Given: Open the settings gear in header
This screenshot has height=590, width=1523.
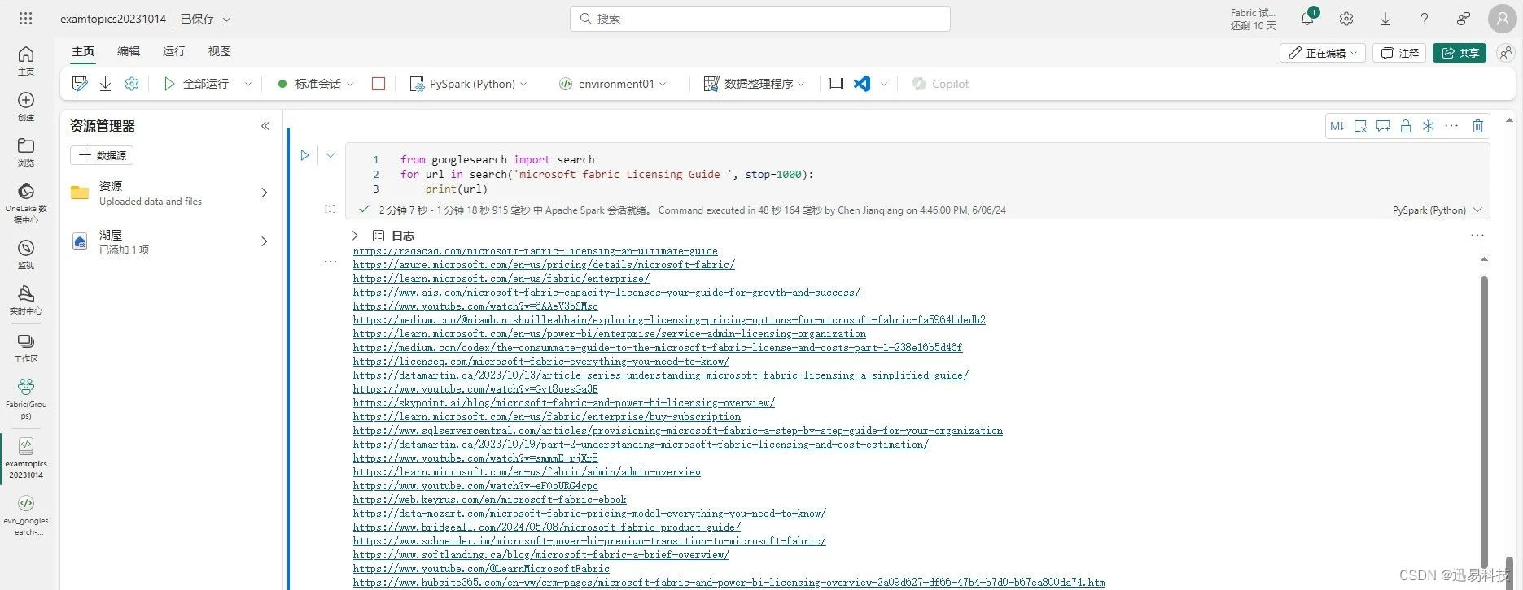Looking at the screenshot, I should 1346,19.
